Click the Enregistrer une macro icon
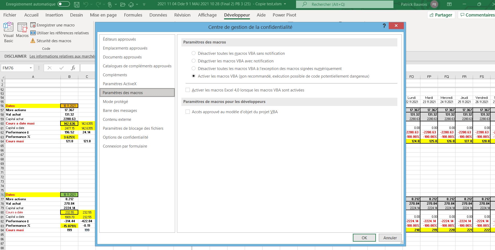 tap(33, 25)
